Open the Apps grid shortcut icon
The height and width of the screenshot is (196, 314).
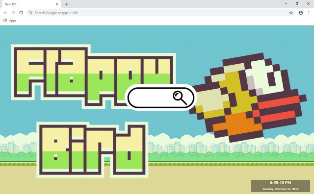[x=5, y=21]
